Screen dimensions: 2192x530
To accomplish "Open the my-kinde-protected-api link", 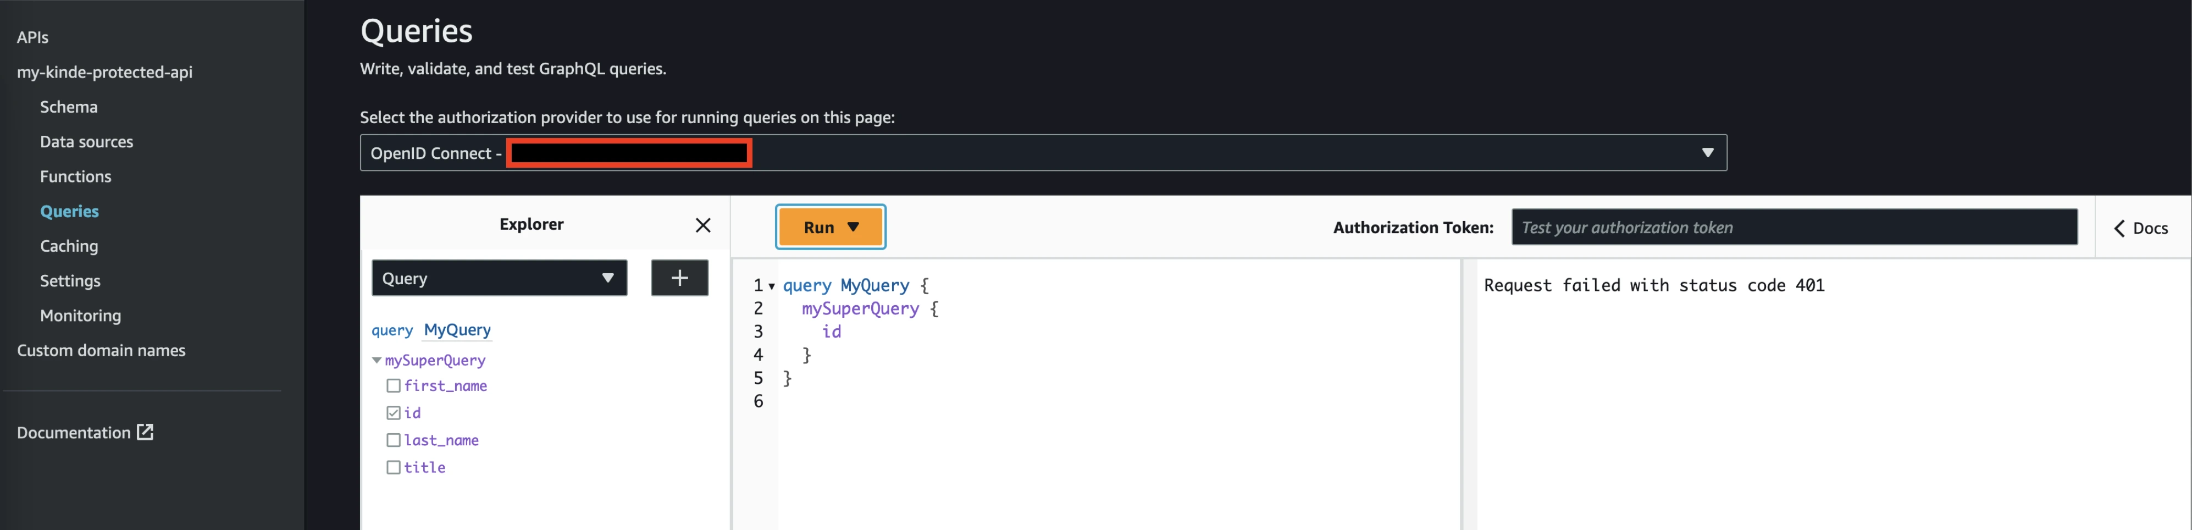I will point(104,73).
